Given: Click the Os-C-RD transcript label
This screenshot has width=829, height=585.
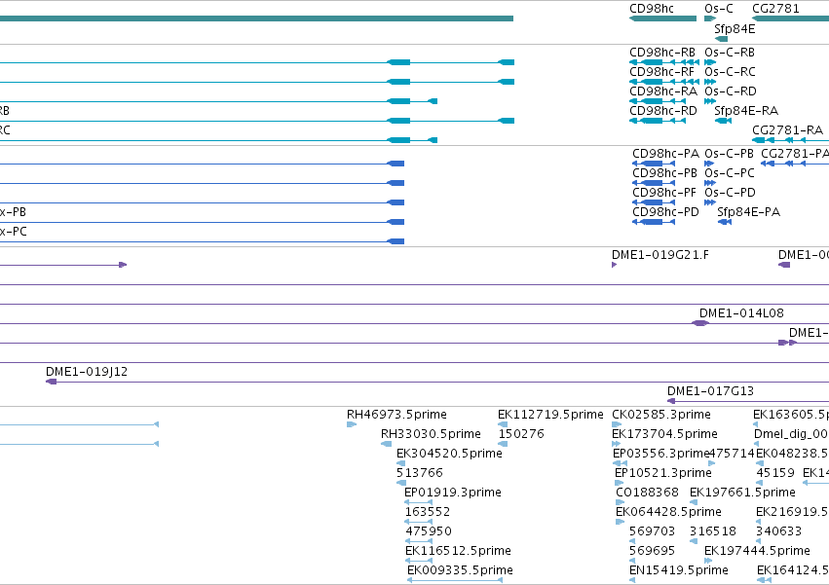Looking at the screenshot, I should pyautogui.click(x=731, y=91).
